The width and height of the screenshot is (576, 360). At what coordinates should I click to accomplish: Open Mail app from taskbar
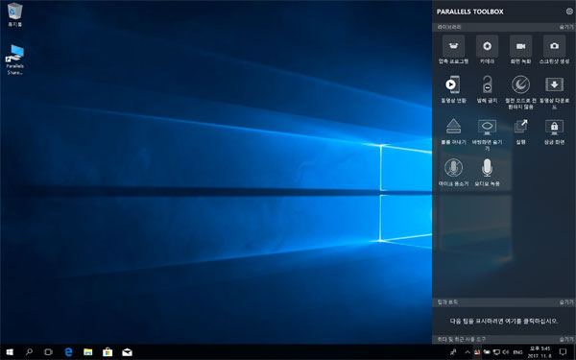coord(127,352)
